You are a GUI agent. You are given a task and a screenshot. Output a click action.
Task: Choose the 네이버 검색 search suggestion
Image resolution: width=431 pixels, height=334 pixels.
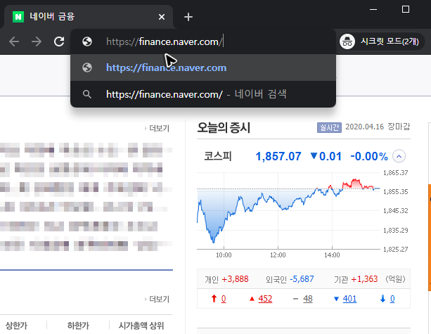point(203,94)
